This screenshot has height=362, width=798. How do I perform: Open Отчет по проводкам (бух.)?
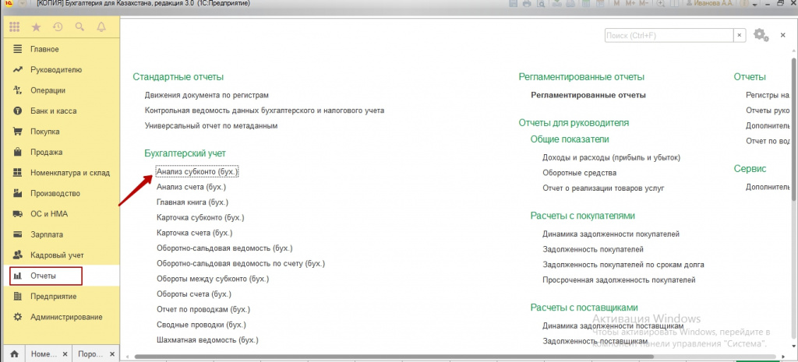[203, 309]
